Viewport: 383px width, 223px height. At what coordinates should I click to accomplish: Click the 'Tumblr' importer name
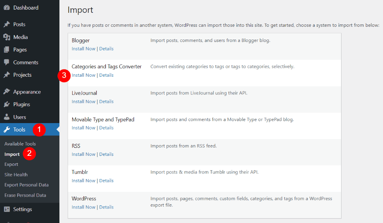tap(80, 172)
